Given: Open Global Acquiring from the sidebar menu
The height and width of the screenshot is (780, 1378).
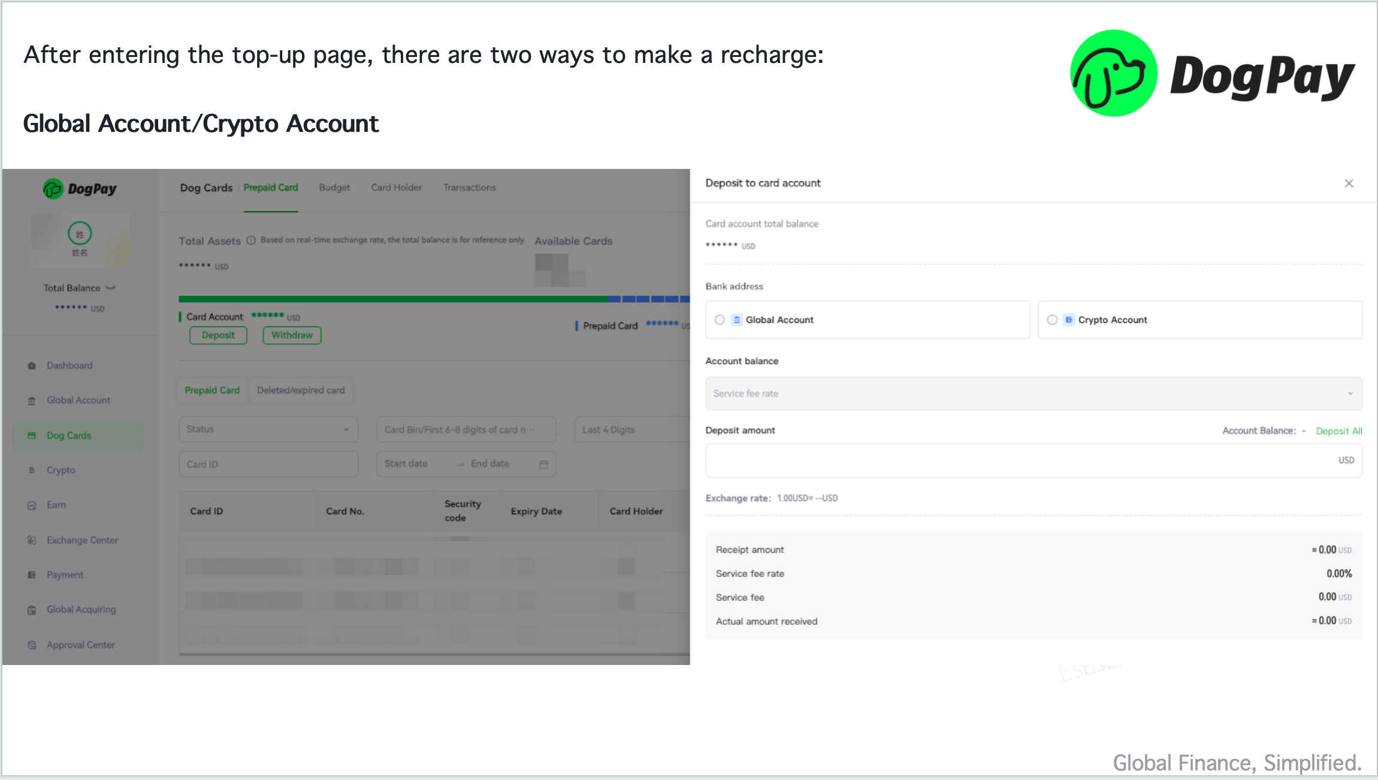Looking at the screenshot, I should pos(81,610).
